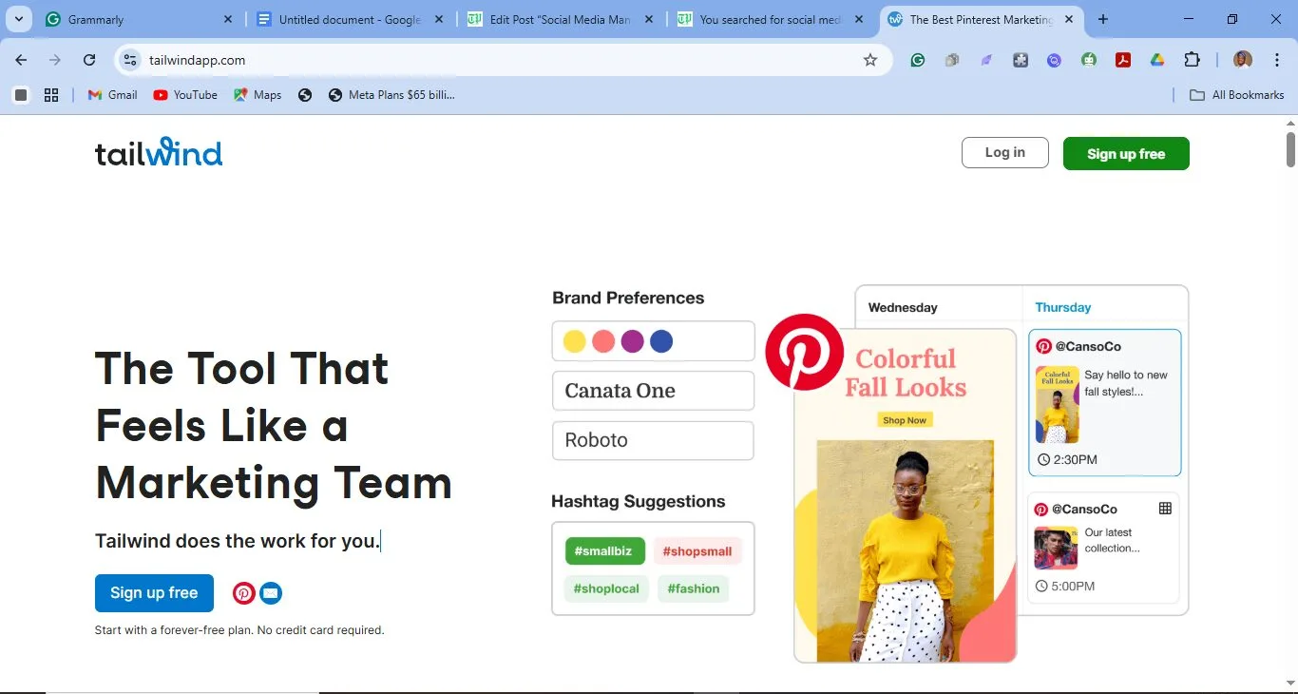This screenshot has width=1298, height=694.
Task: Click the green robot extension icon
Action: click(x=1089, y=60)
